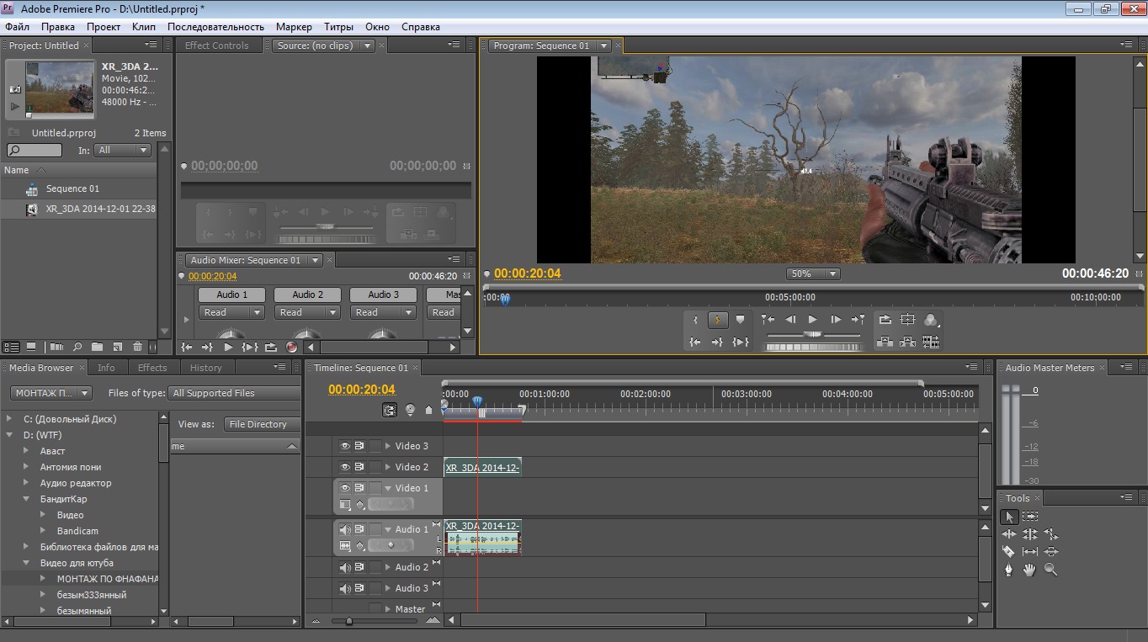The width and height of the screenshot is (1148, 642).
Task: Open the Клип menu
Action: tap(144, 27)
